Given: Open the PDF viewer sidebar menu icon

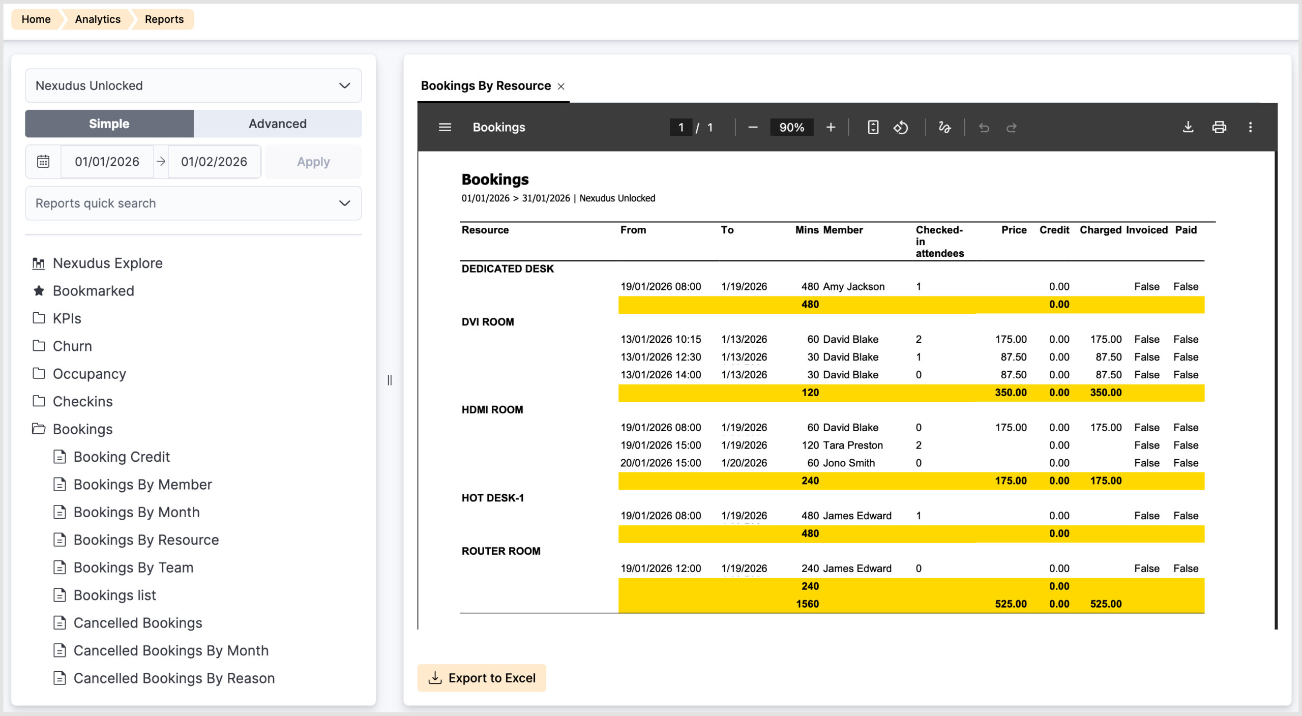Looking at the screenshot, I should (445, 127).
